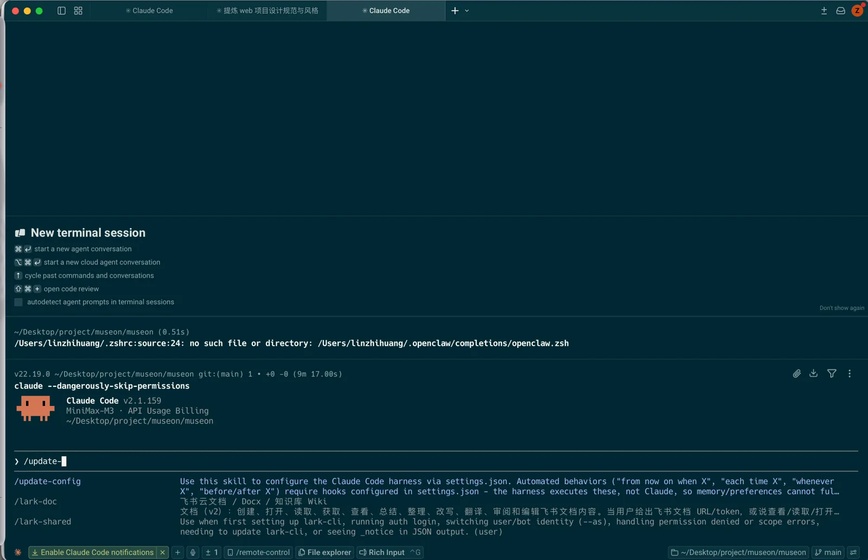The height and width of the screenshot is (560, 868).
Task: Open the Z user avatar menu
Action: [858, 10]
